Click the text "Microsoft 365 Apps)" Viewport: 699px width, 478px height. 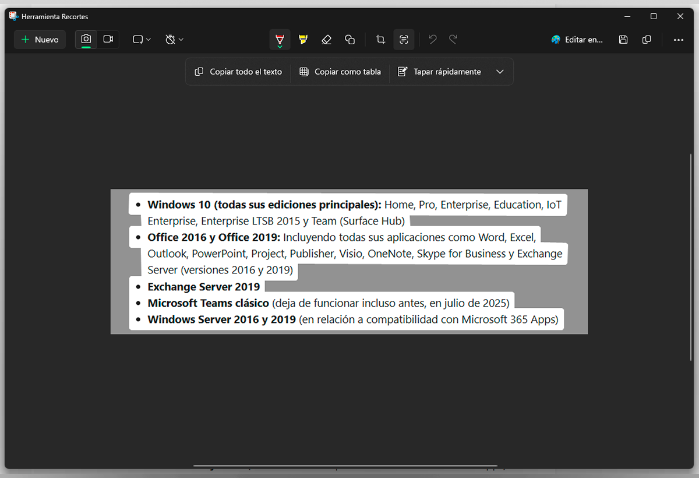[510, 319]
